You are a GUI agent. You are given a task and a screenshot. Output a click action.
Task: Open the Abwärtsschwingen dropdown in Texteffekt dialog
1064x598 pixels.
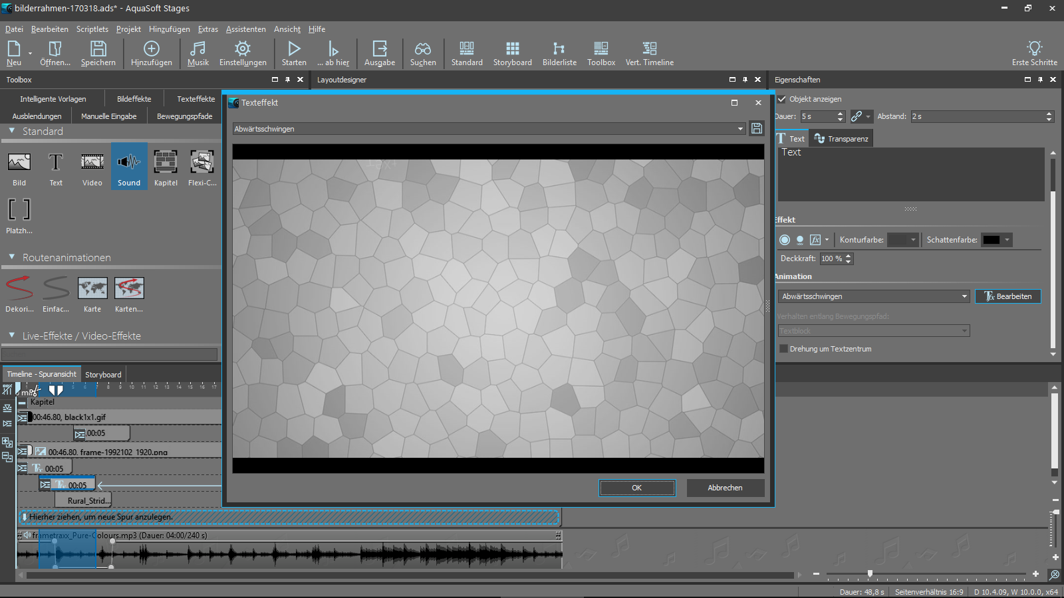[x=489, y=129]
